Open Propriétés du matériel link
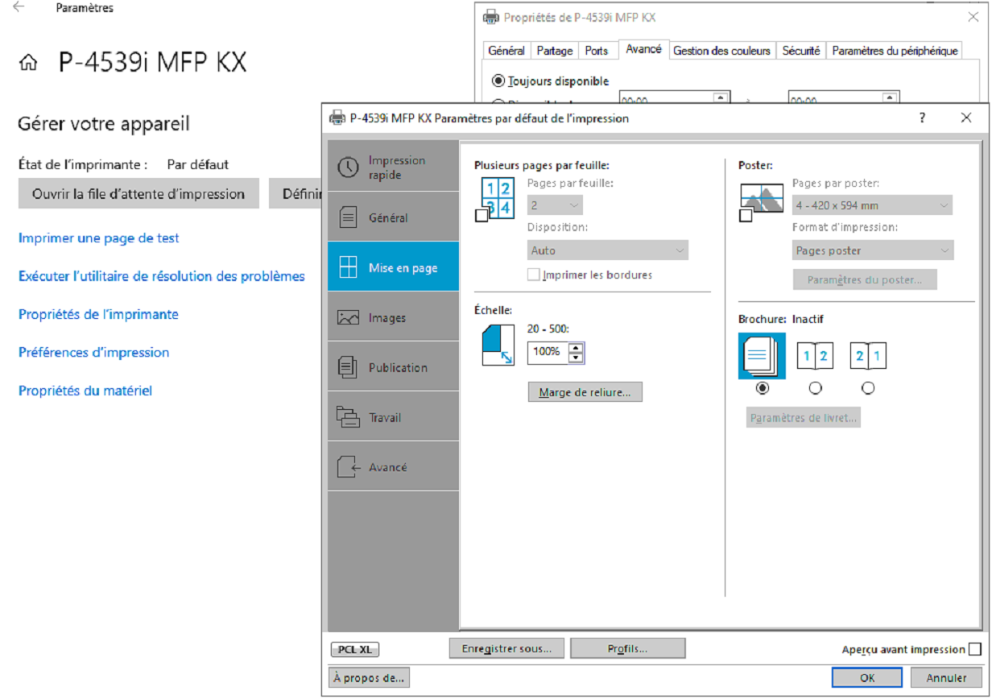The image size is (992, 699). tap(85, 391)
